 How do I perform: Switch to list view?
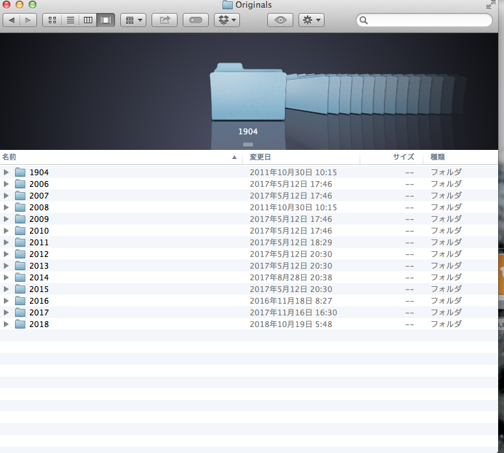(70, 20)
